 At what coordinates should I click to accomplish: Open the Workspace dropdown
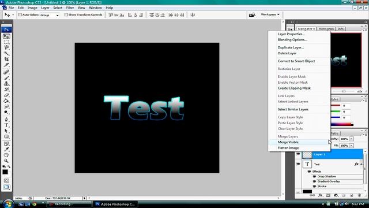pos(270,14)
